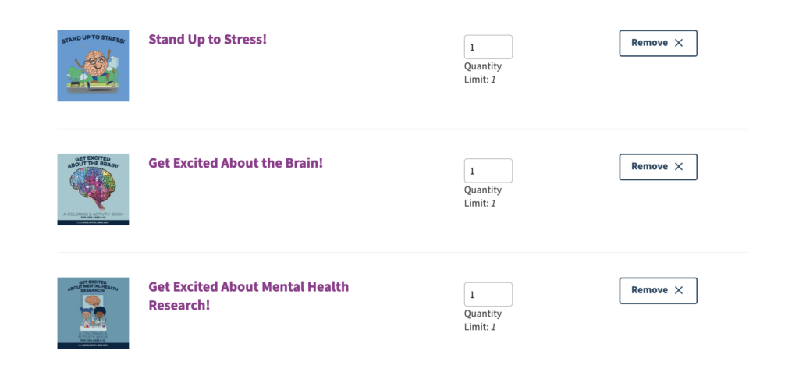Open the Get Excited About the Brain! link
The width and height of the screenshot is (799, 365).
pyautogui.click(x=236, y=163)
